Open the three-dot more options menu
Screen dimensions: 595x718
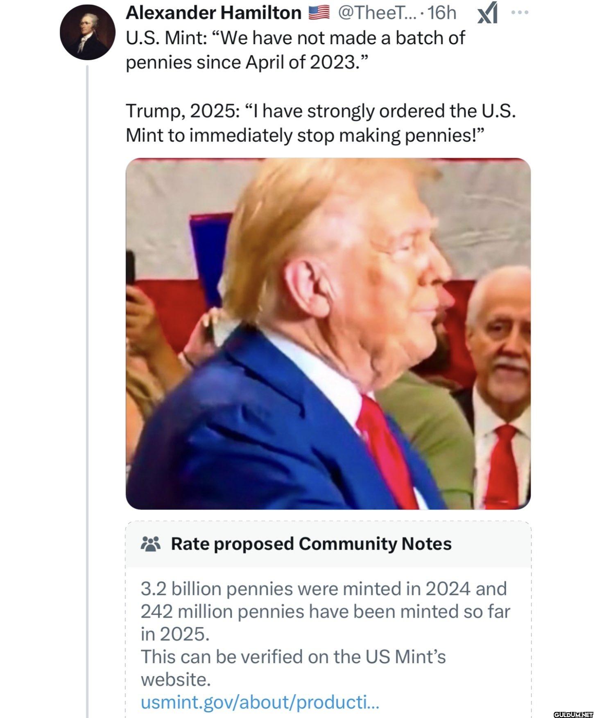(520, 12)
